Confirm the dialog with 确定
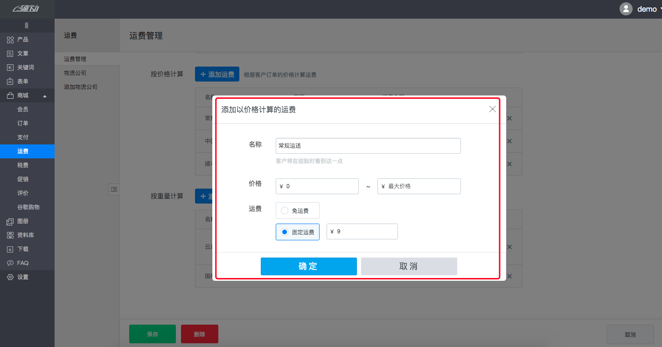The height and width of the screenshot is (347, 662). [x=308, y=266]
